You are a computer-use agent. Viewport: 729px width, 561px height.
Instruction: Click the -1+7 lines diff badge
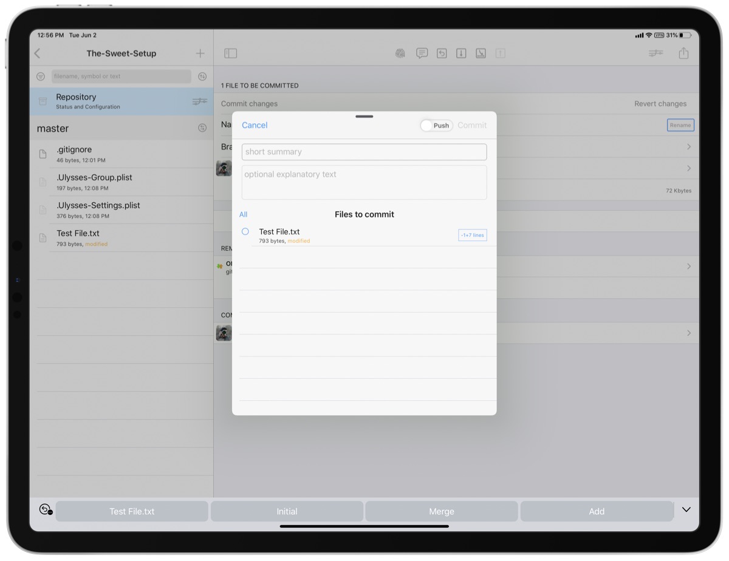point(473,235)
